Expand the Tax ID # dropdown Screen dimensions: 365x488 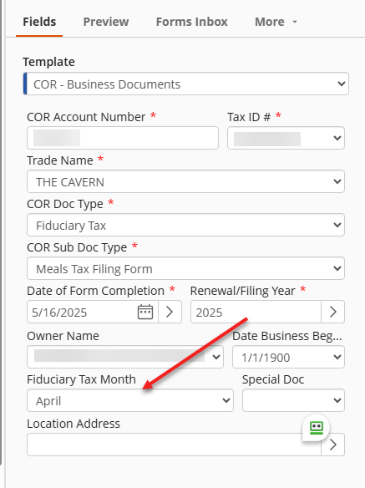click(x=286, y=138)
